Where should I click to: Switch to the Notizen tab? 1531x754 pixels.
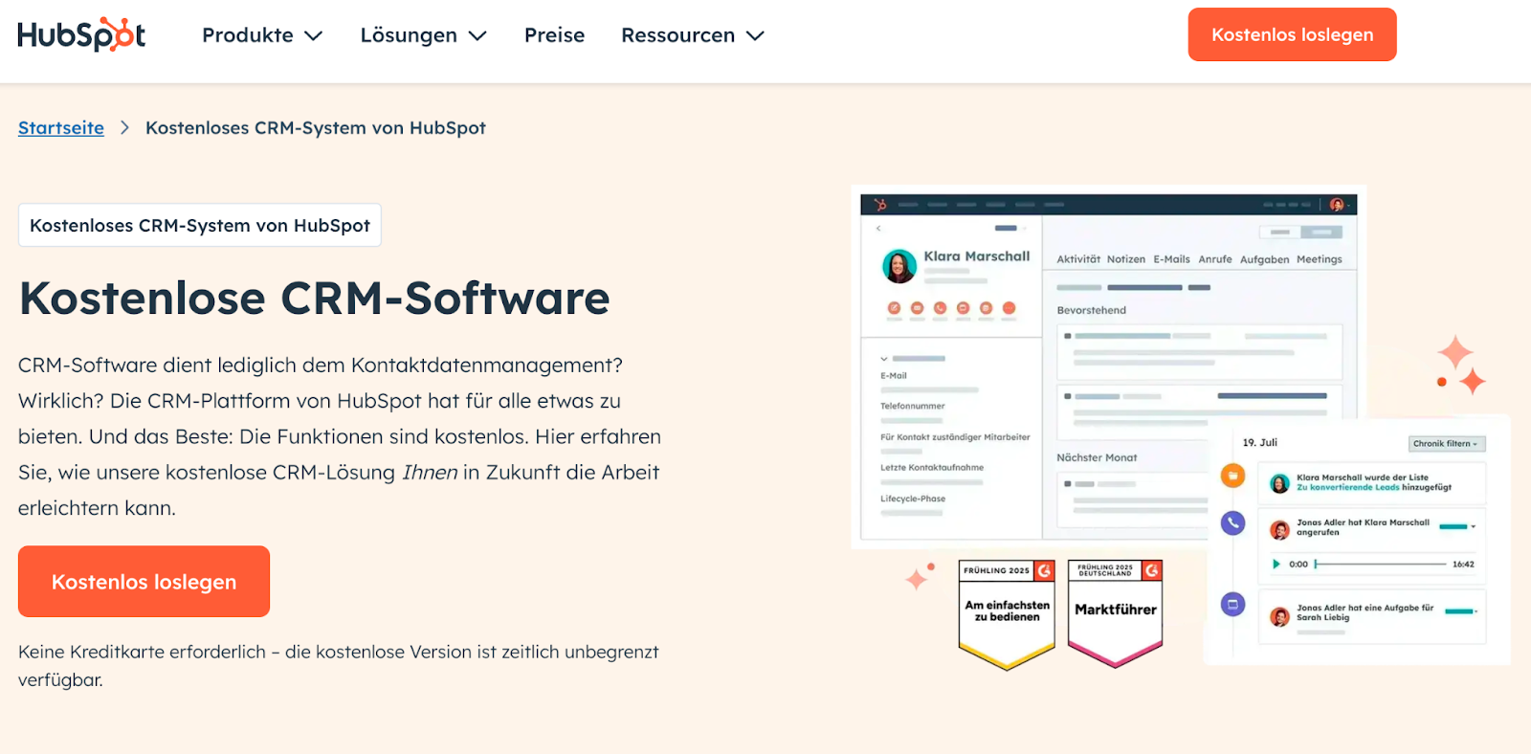pyautogui.click(x=1126, y=259)
